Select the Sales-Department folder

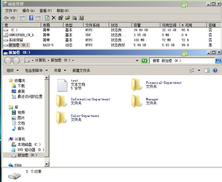coord(78,118)
